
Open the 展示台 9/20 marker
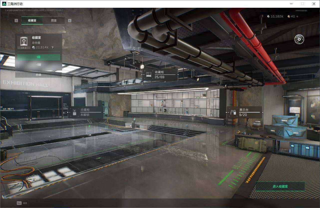(245, 112)
